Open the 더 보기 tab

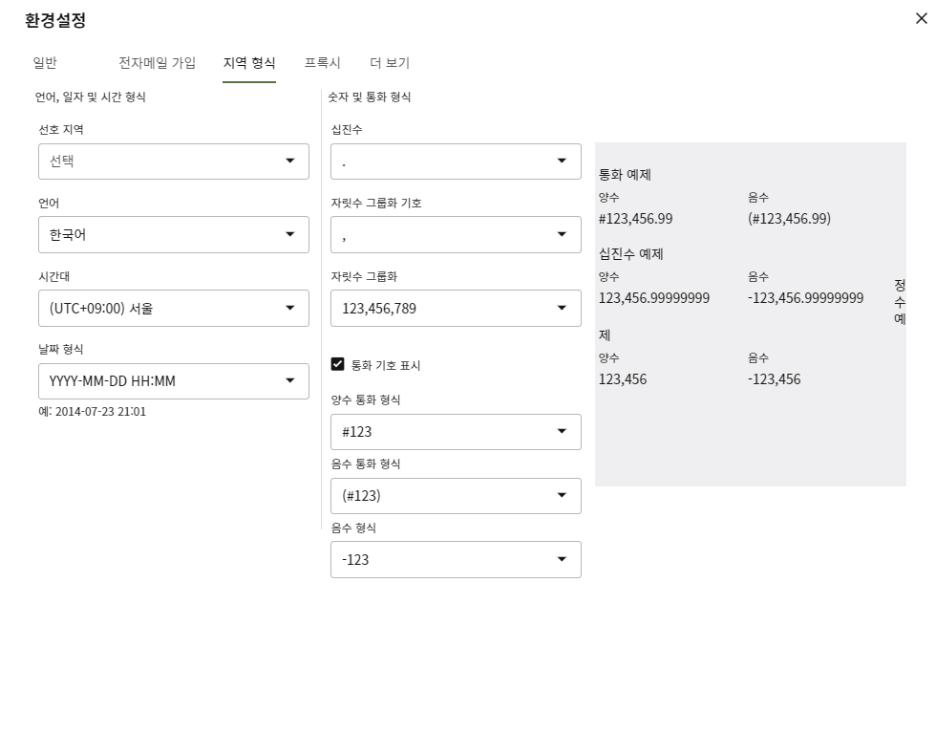[390, 63]
